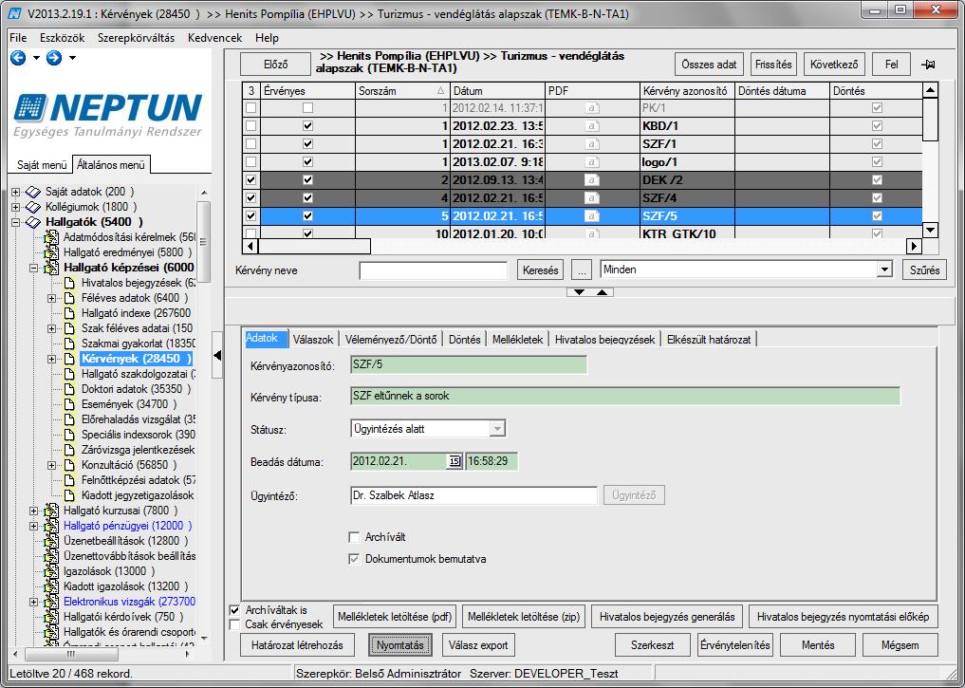Open the PDF icon in the logo/1 row
The image size is (965, 688).
coord(592,162)
